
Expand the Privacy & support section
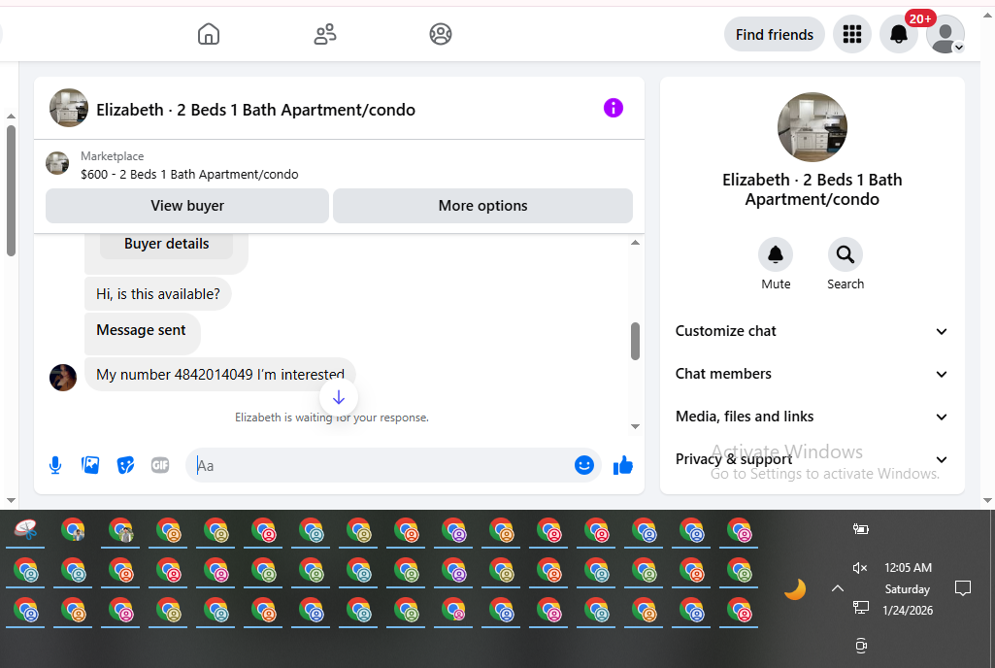pos(812,459)
